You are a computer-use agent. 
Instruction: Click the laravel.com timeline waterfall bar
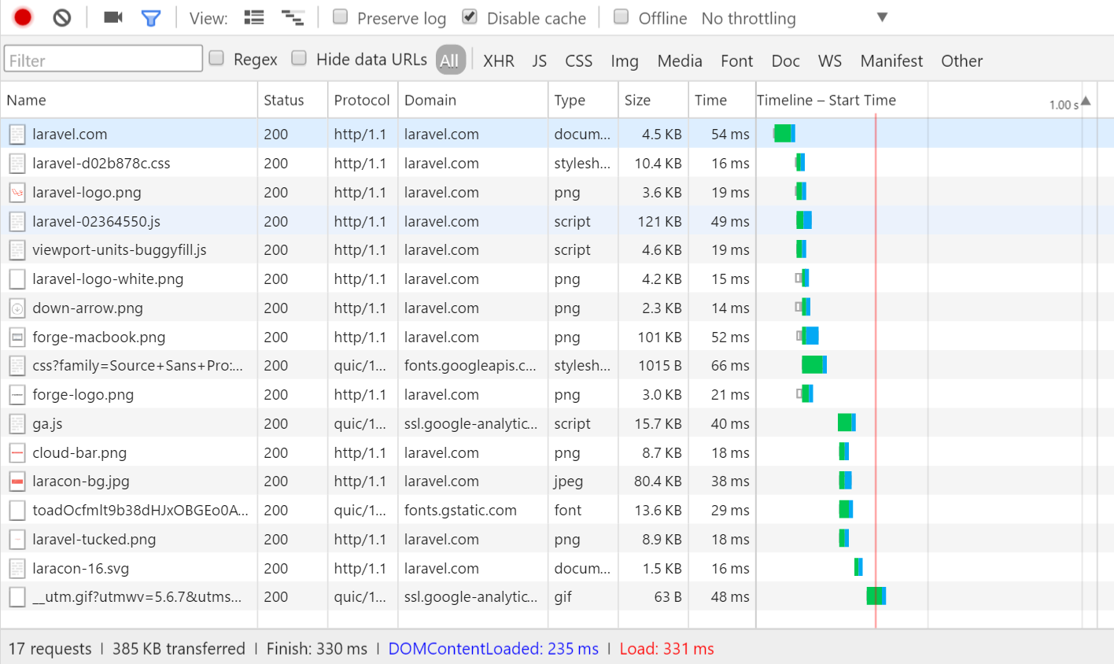click(x=784, y=134)
